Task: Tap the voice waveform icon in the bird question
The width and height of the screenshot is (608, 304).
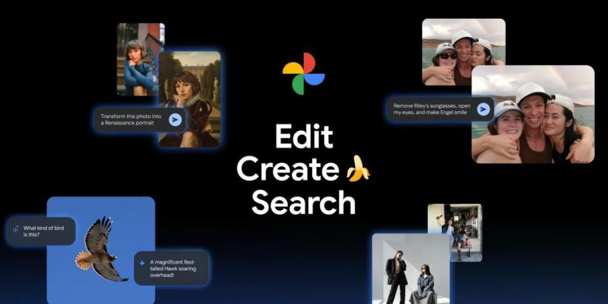Action: pyautogui.click(x=16, y=229)
